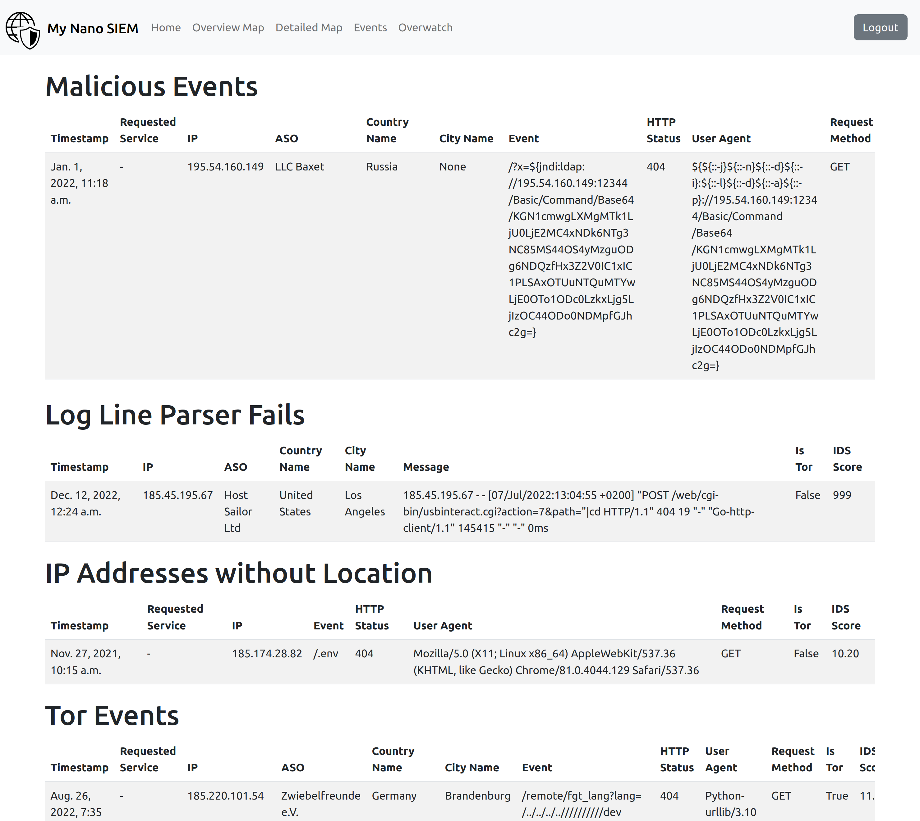This screenshot has width=920, height=821.
Task: Click IP 185.174.28.82 without location
Action: click(x=267, y=654)
